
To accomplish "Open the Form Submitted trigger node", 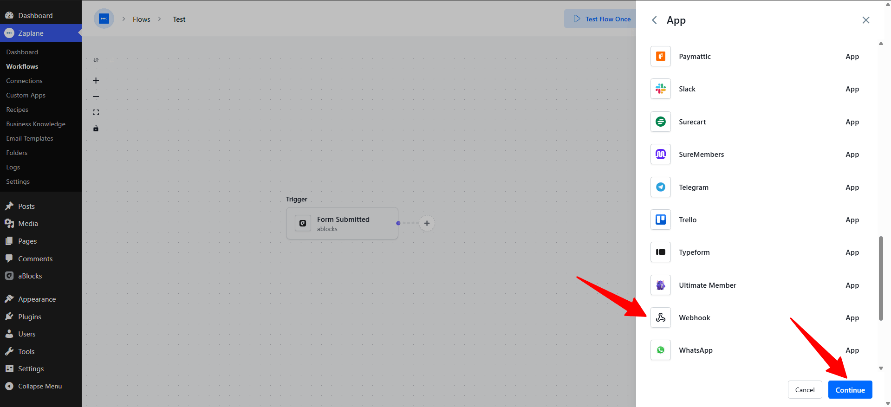I will (342, 223).
